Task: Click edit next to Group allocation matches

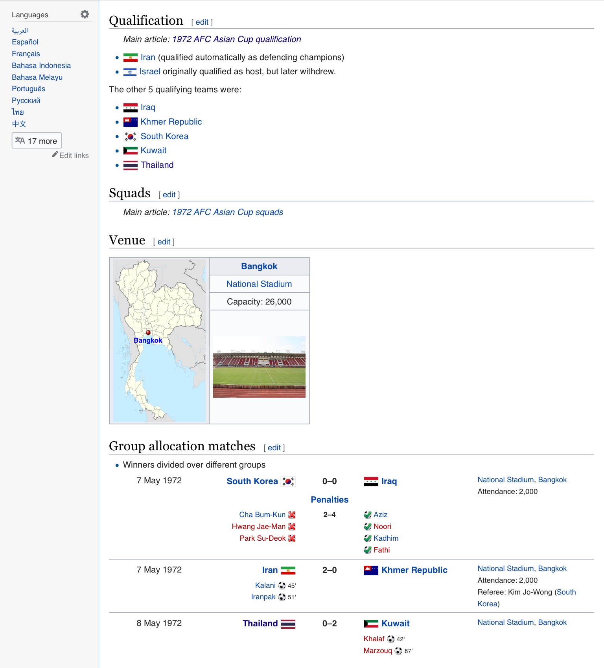Action: [x=274, y=448]
